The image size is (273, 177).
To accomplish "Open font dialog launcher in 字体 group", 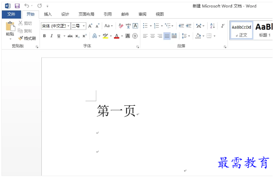I will (138, 47).
